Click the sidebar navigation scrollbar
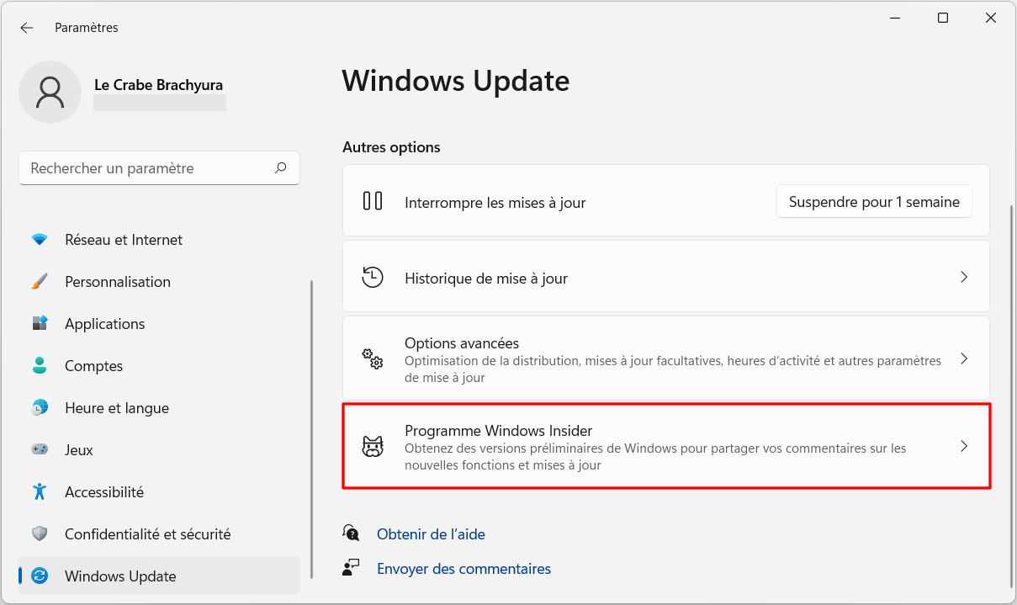This screenshot has width=1017, height=605. (312, 429)
